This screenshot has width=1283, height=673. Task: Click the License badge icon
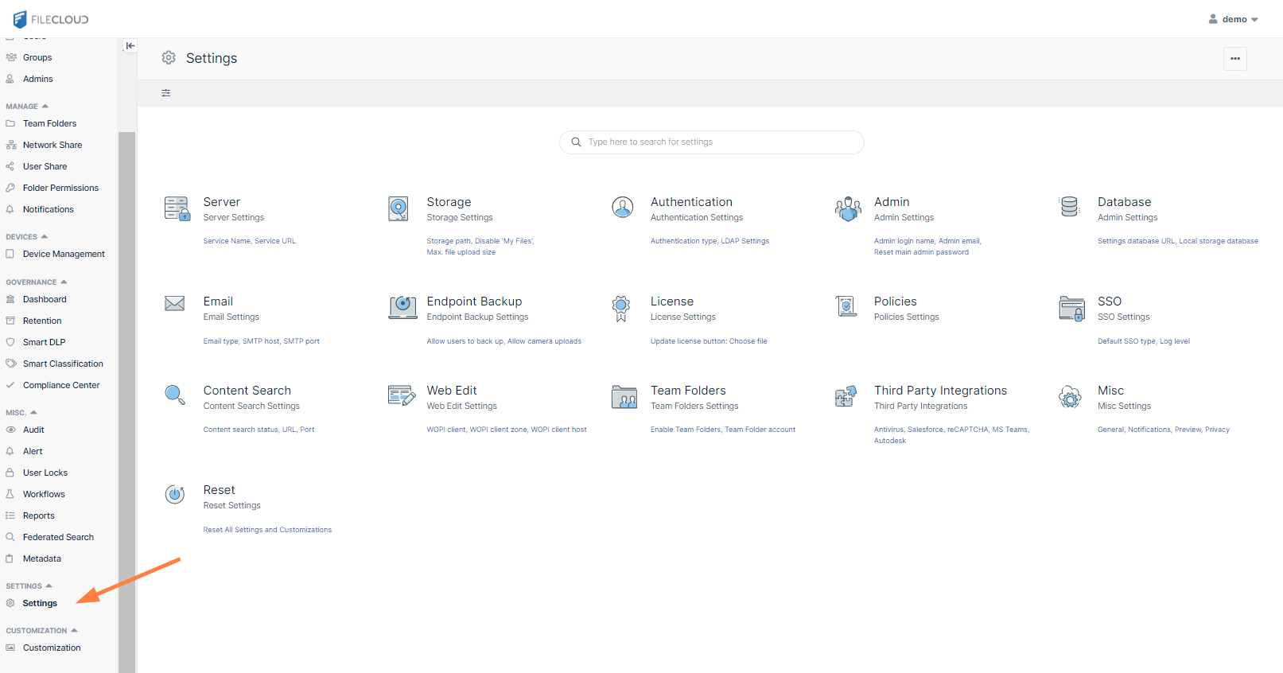(621, 308)
